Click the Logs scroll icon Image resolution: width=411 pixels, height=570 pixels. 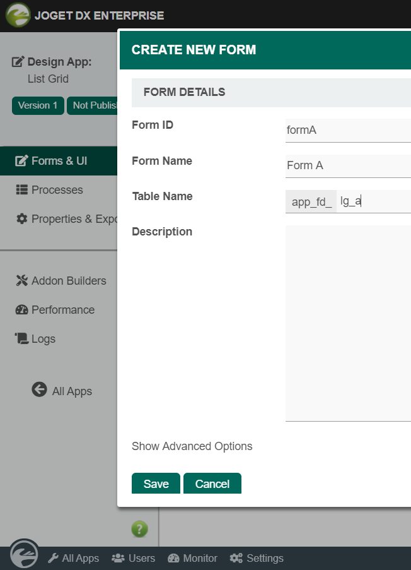tap(21, 338)
